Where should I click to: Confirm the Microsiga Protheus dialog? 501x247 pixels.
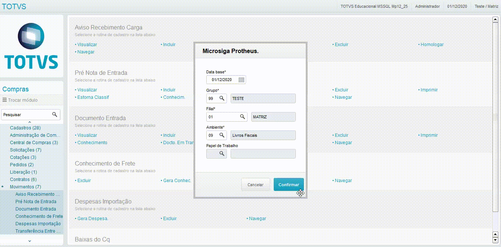289,185
